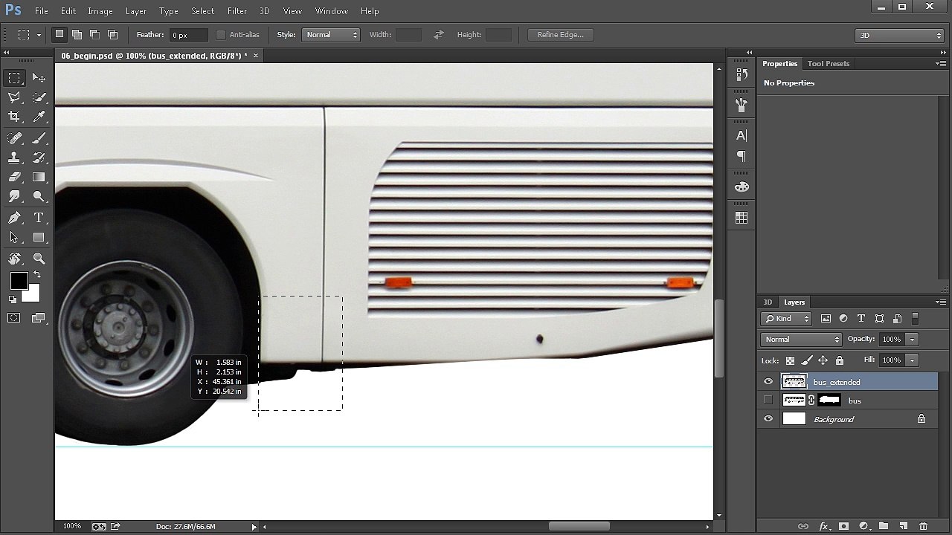Select the Path Selection tool

pos(14,237)
